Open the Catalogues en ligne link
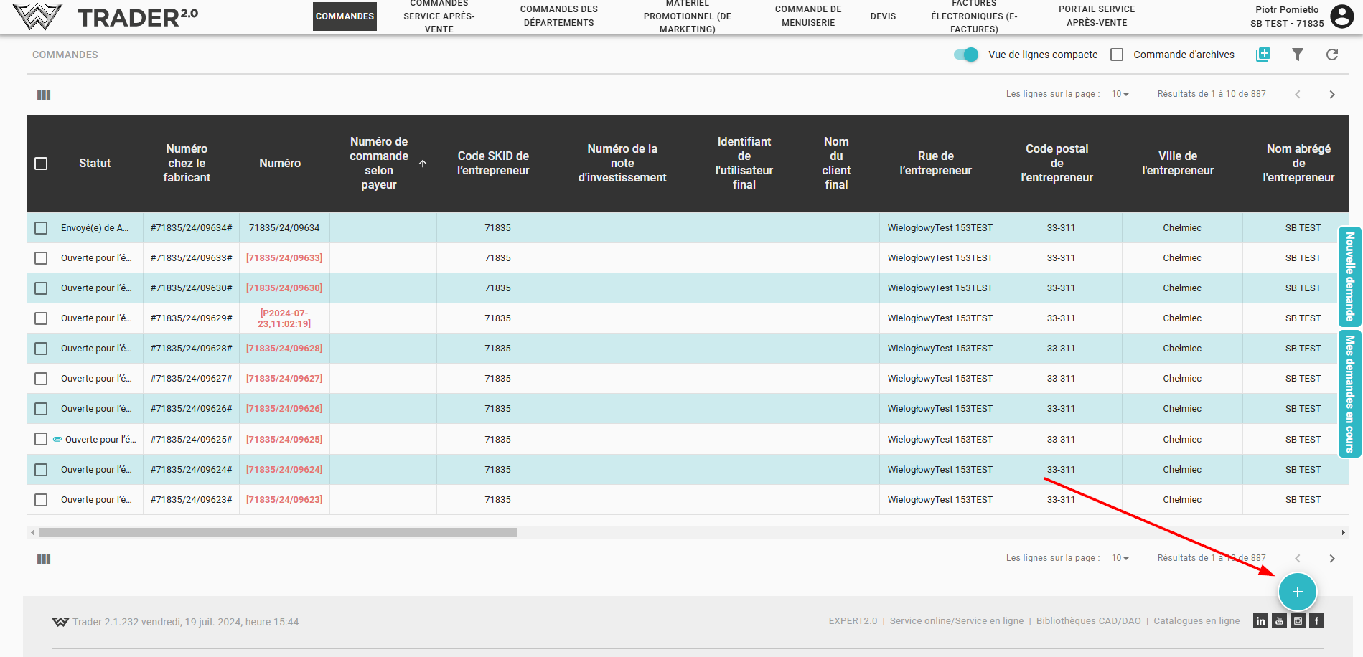This screenshot has width=1363, height=657. point(1196,621)
